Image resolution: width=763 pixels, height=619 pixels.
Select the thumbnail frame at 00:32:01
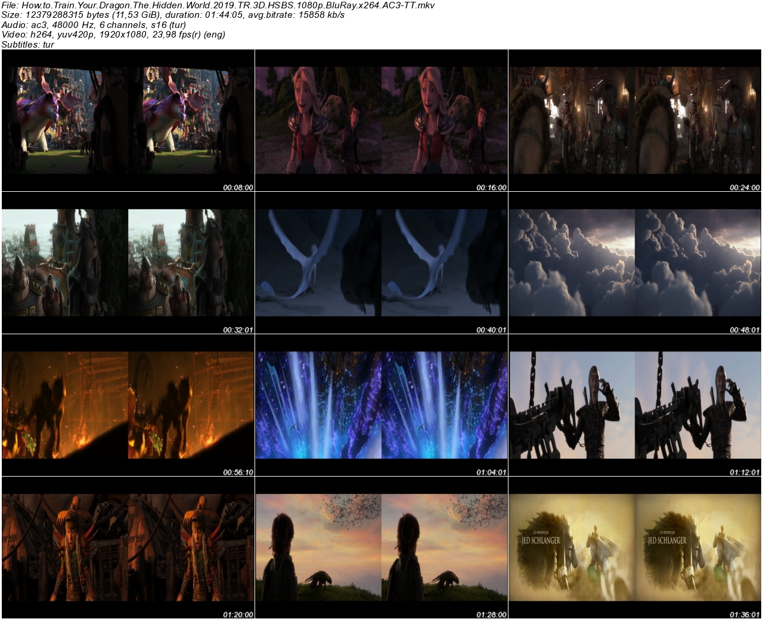[128, 263]
